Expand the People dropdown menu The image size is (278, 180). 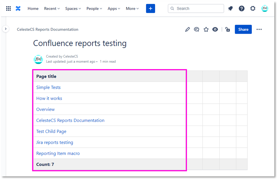(x=94, y=8)
